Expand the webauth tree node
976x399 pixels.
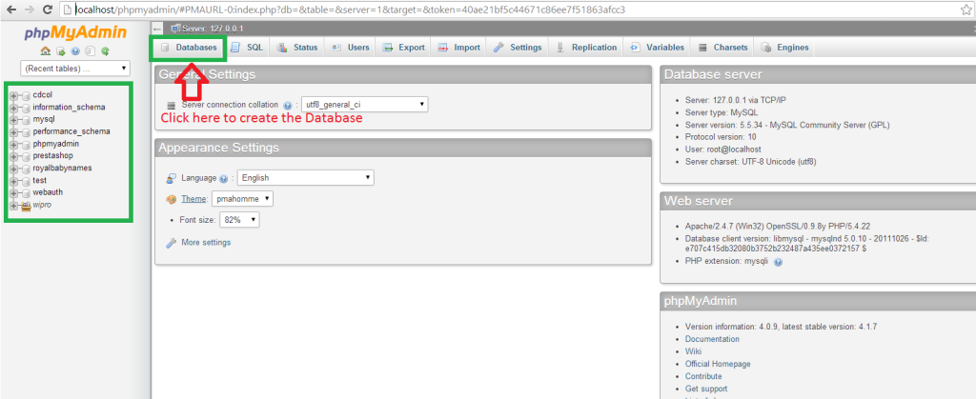point(13,192)
